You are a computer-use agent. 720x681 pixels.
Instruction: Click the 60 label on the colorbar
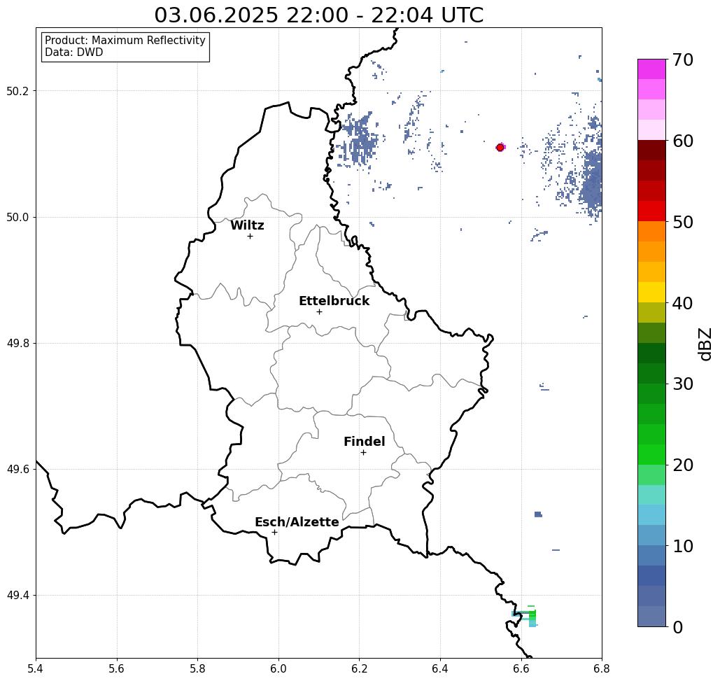click(682, 141)
